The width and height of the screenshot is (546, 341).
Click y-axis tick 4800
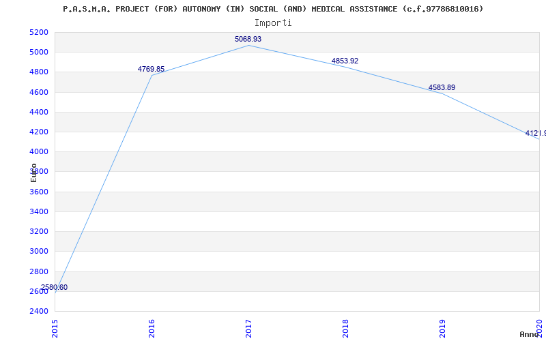click(39, 72)
